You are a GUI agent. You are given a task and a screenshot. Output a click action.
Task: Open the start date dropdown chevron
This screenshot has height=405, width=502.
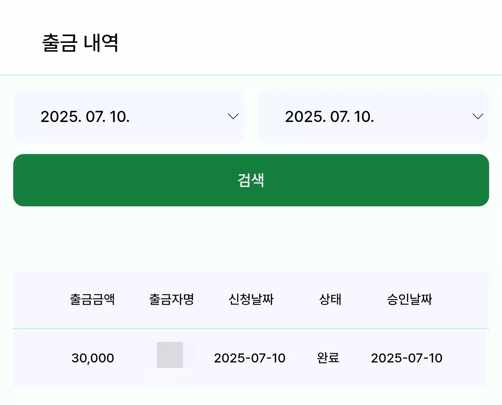tap(233, 116)
